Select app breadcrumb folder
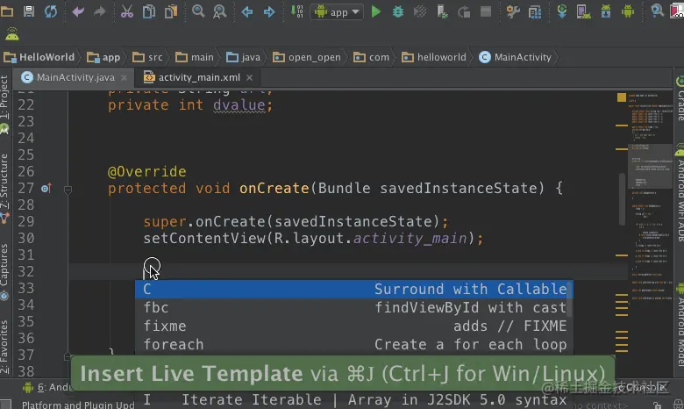Viewport: 684px width, 409px height. [x=103, y=57]
